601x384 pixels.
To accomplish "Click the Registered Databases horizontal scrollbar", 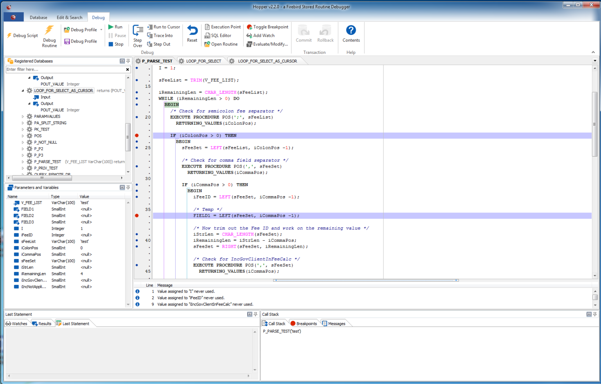I will pyautogui.click(x=42, y=178).
